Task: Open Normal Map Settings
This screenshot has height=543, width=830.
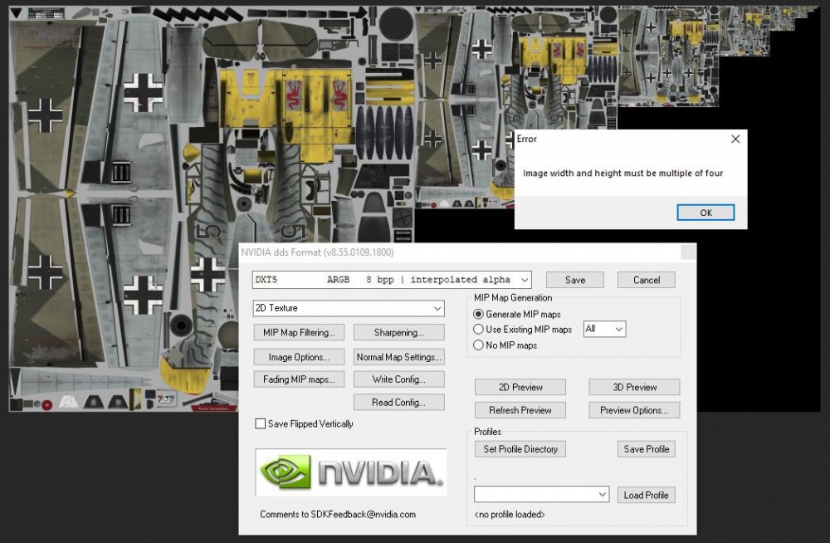Action: pyautogui.click(x=398, y=357)
